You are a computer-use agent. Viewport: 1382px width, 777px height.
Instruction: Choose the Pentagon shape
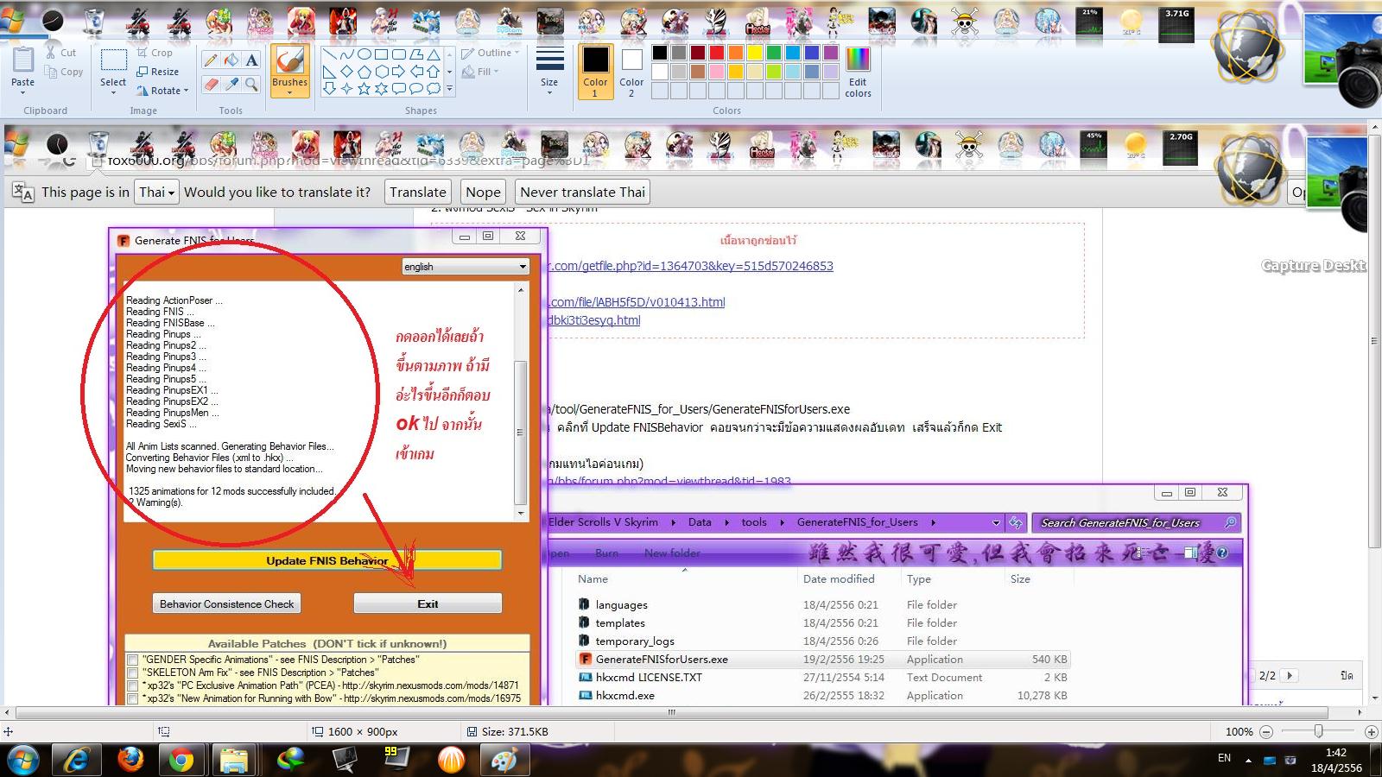click(x=364, y=71)
